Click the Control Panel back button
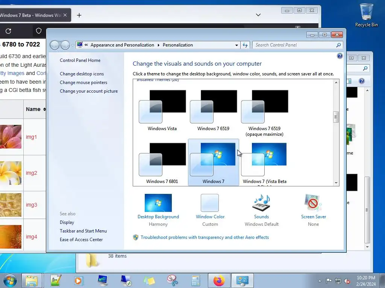Screen dimensions: 385x288 click(x=55, y=45)
